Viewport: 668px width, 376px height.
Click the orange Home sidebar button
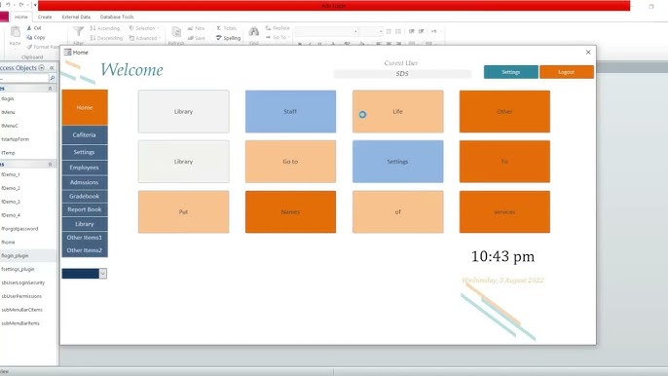coord(85,107)
